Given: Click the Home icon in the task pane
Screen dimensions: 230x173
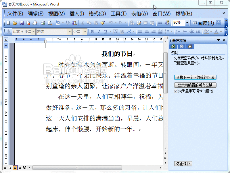Looking at the screenshot, I should (190, 46).
